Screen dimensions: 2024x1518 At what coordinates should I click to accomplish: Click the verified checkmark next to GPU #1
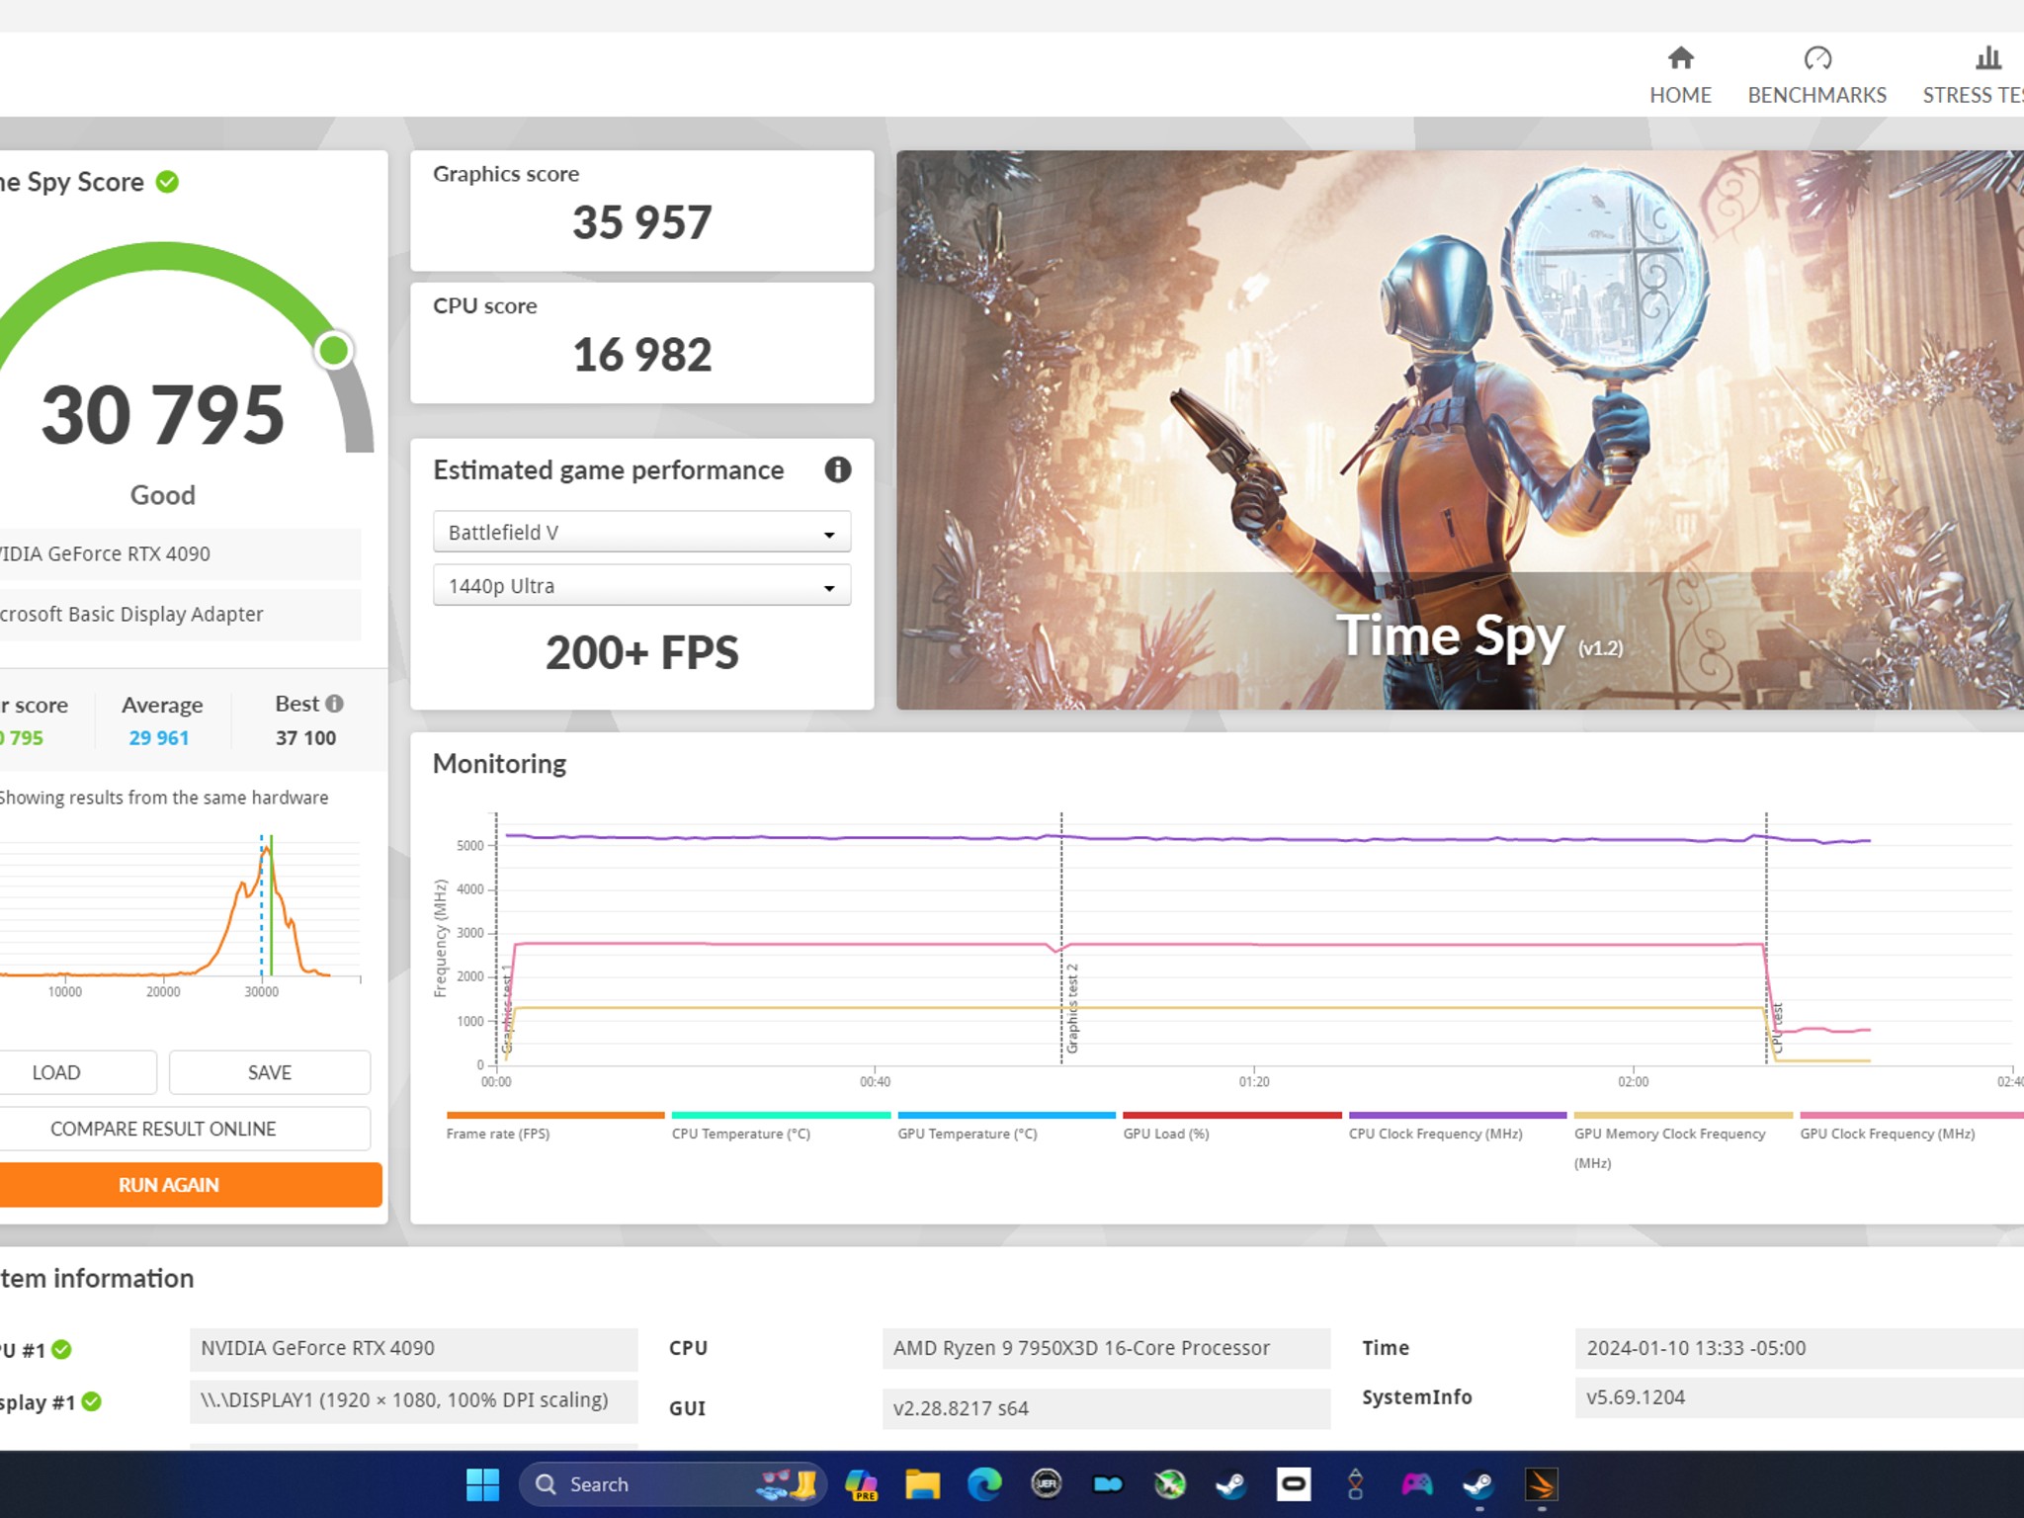pyautogui.click(x=60, y=1347)
